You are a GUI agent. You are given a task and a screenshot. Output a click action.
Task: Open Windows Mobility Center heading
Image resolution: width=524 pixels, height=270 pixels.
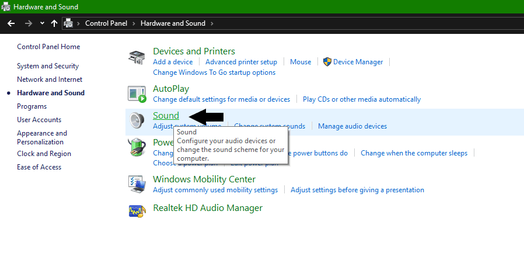click(204, 179)
